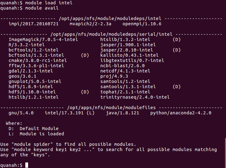Click the openmpi/1.10.6 module name
Image resolution: width=226 pixels, height=168 pixels.
[142, 24]
